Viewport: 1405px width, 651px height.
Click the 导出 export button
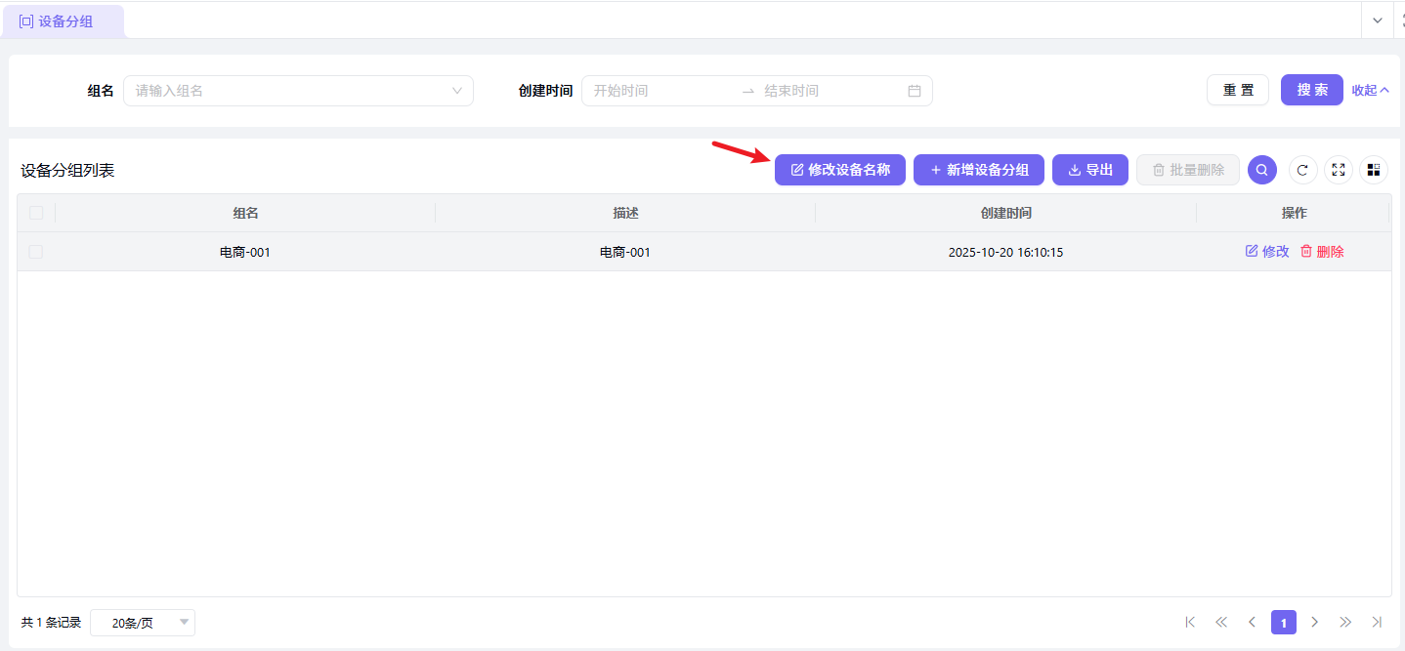pos(1090,170)
